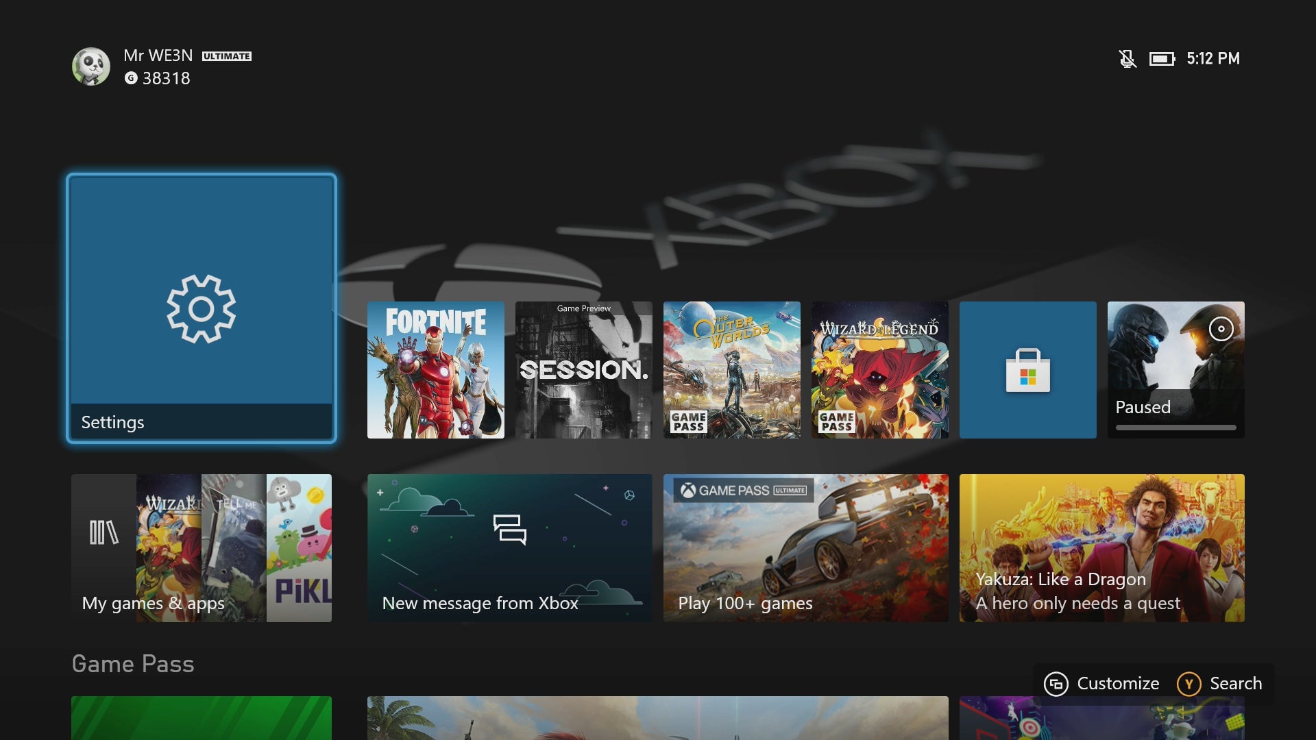Open the panda profile avatar
The width and height of the screenshot is (1316, 740).
[91, 66]
